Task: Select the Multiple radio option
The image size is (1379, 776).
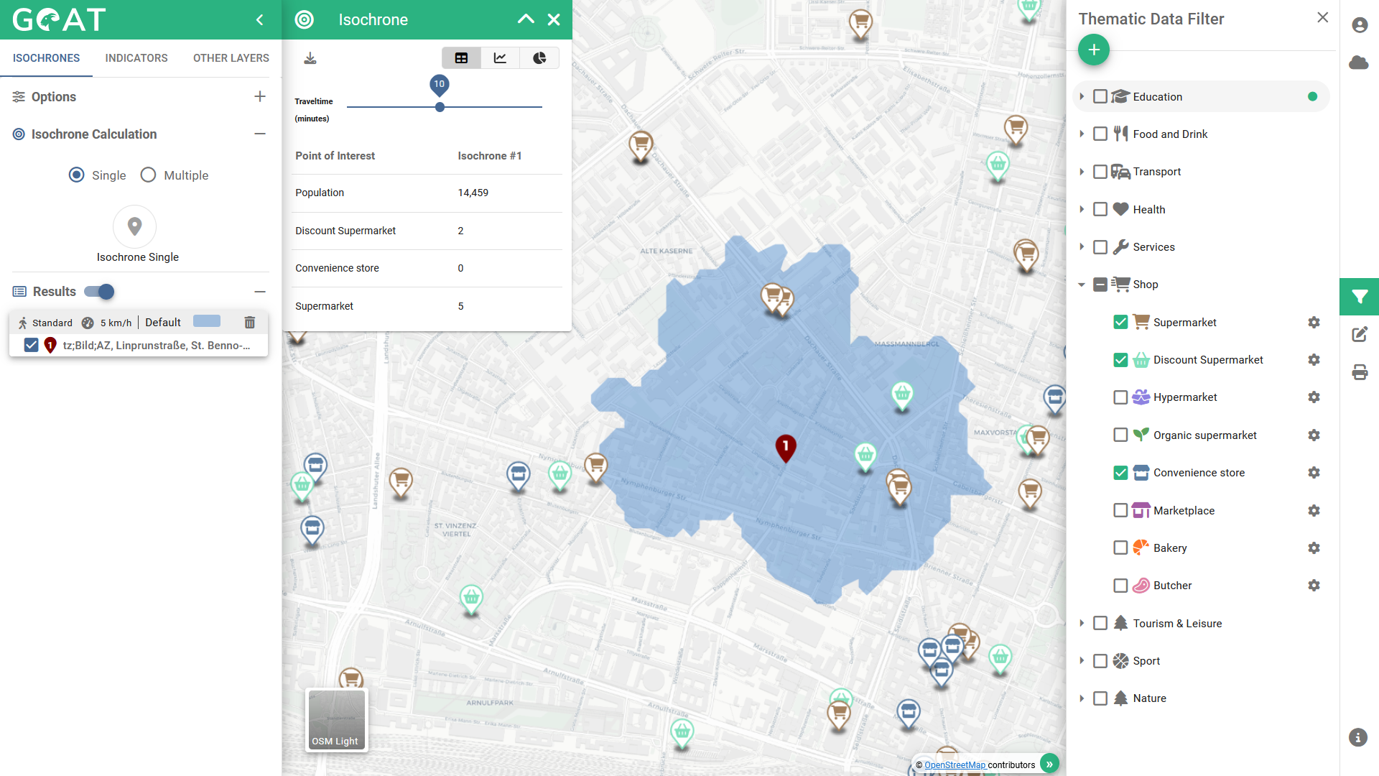Action: [x=148, y=175]
